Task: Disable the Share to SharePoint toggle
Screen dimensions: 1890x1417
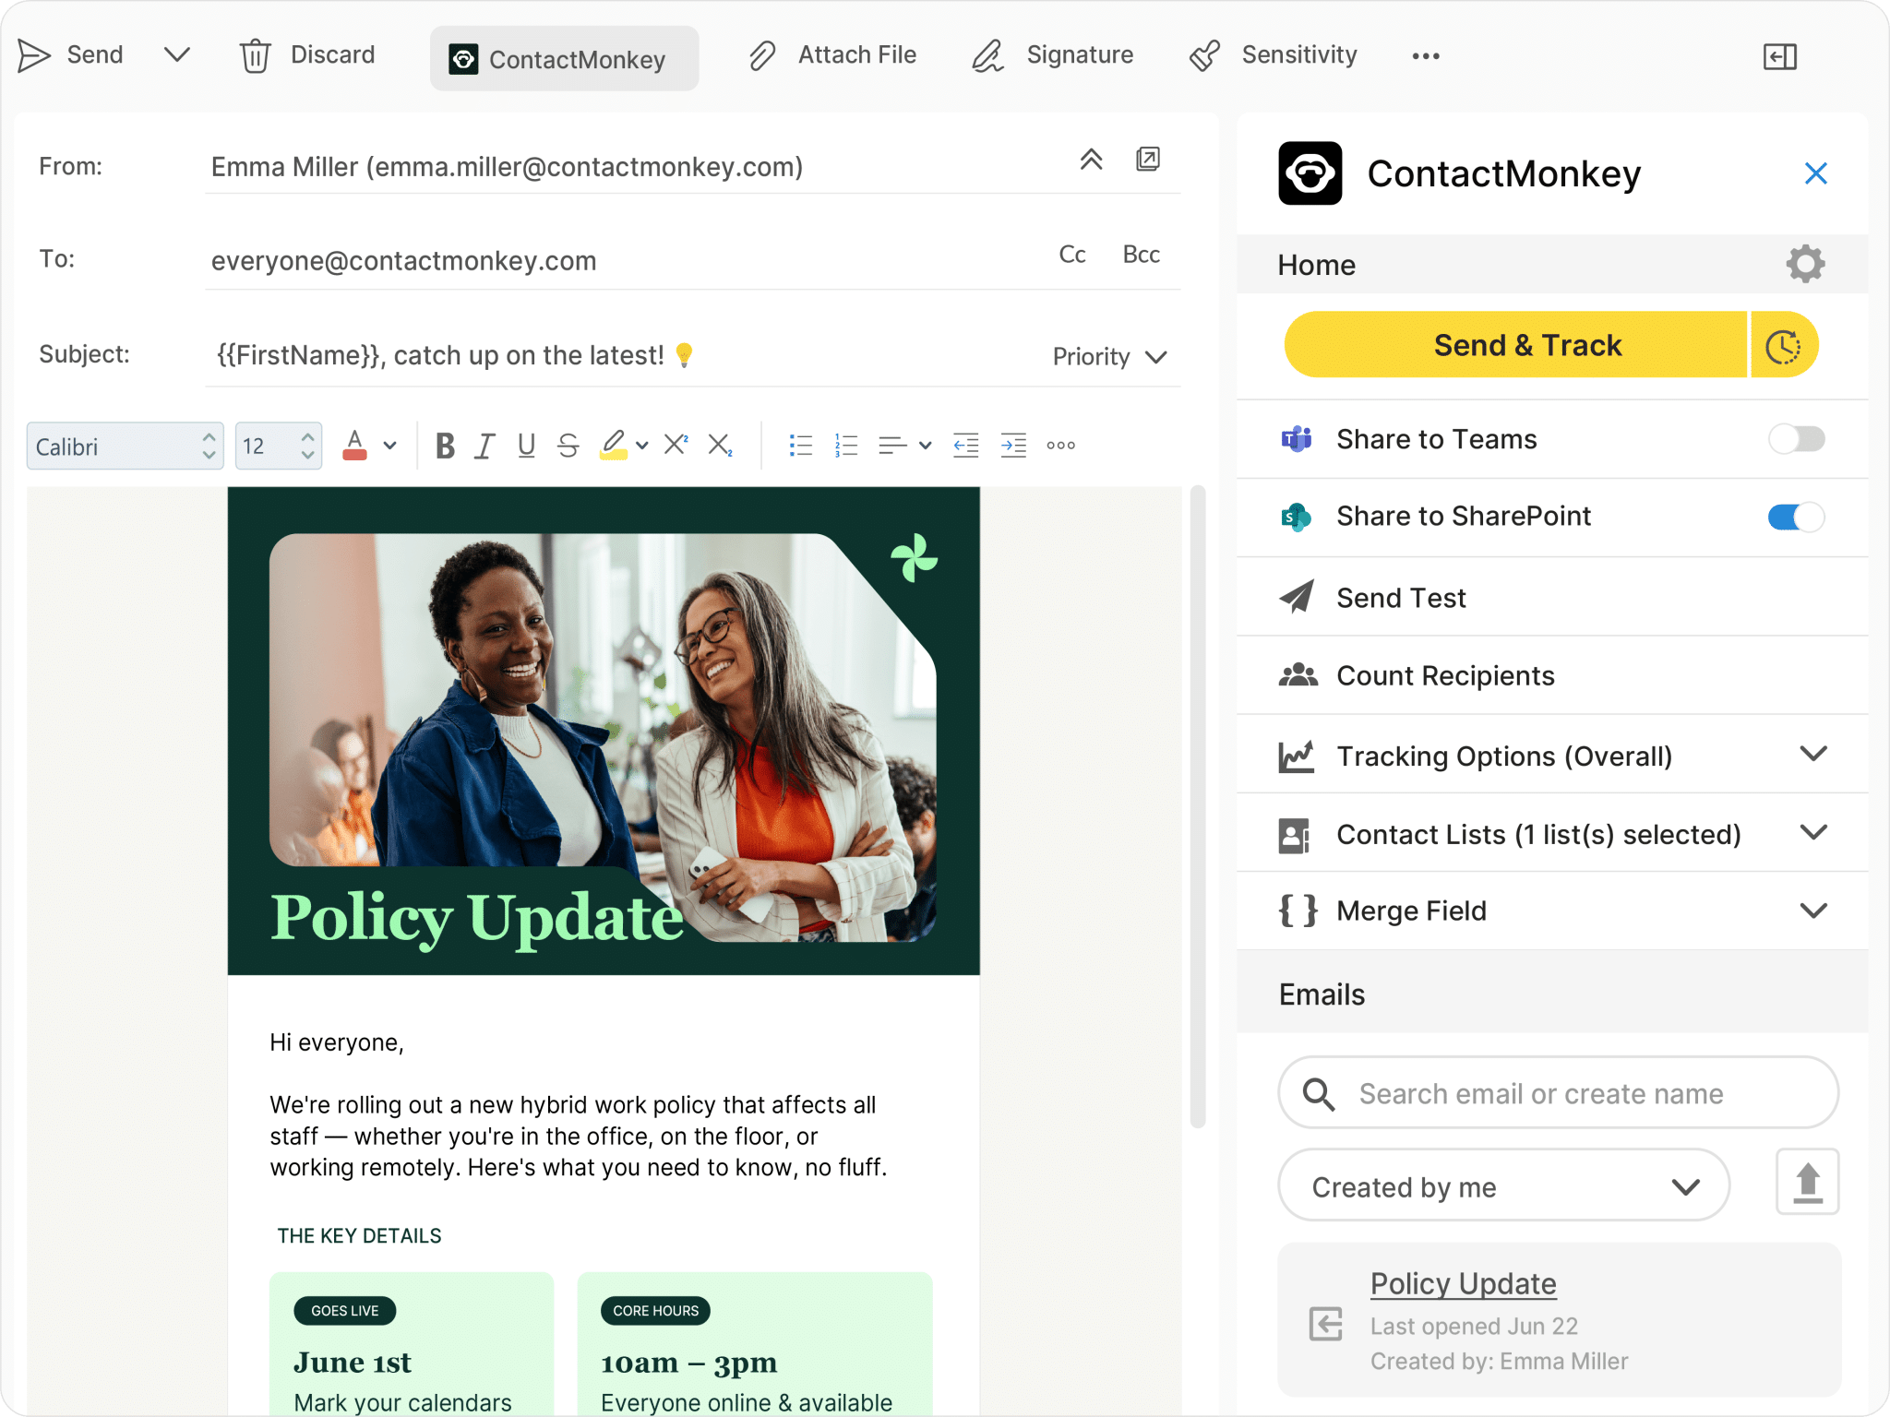Action: coord(1796,517)
